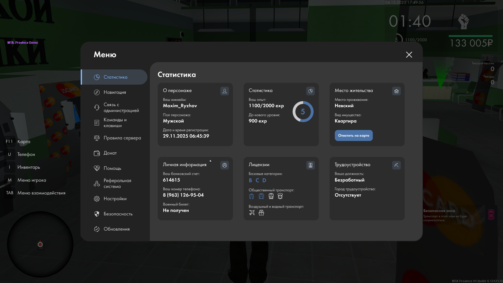Click the level 5 circular progress ring
Viewport: 503px width, 283px height.
[x=303, y=112]
